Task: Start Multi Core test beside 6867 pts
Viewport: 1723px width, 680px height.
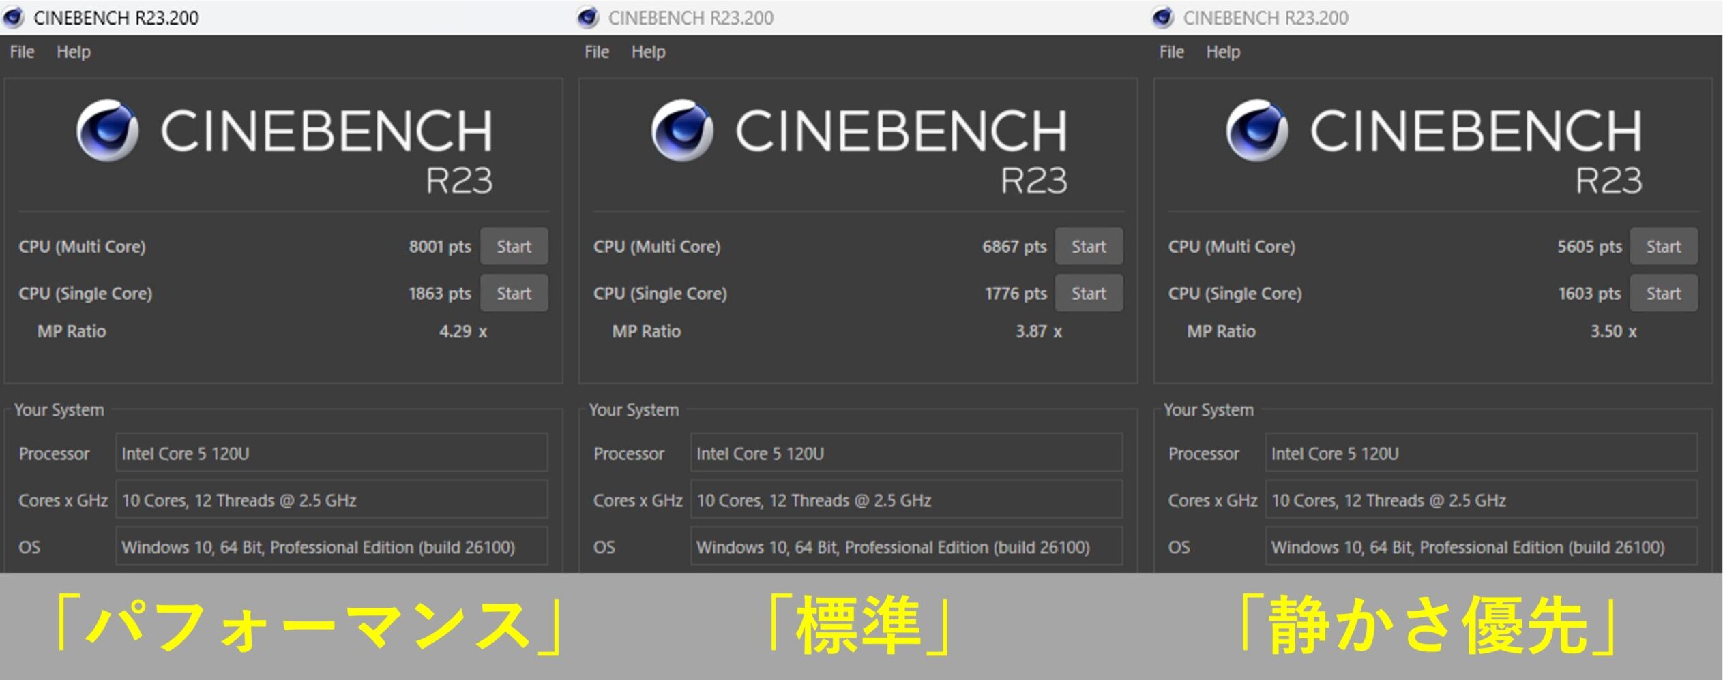Action: click(1089, 246)
